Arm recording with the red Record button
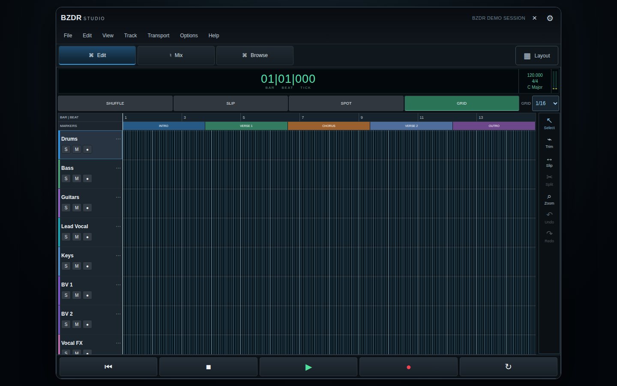This screenshot has width=617, height=386. 408,367
